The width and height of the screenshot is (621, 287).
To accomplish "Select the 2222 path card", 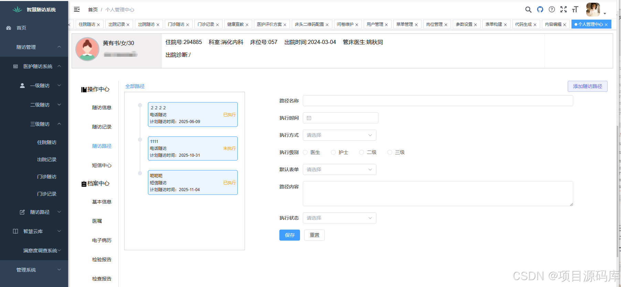I will [x=193, y=114].
